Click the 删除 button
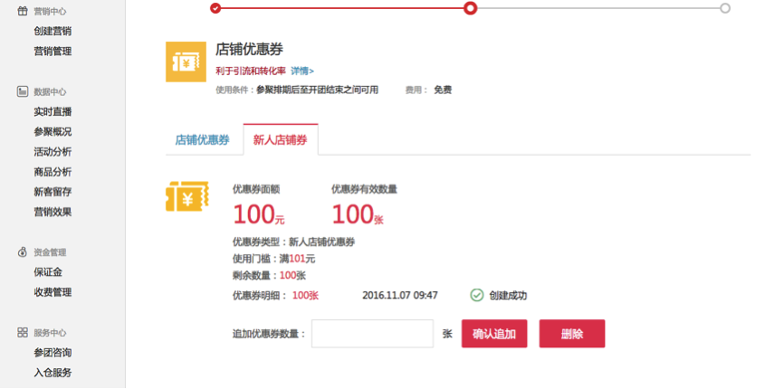 (x=572, y=334)
